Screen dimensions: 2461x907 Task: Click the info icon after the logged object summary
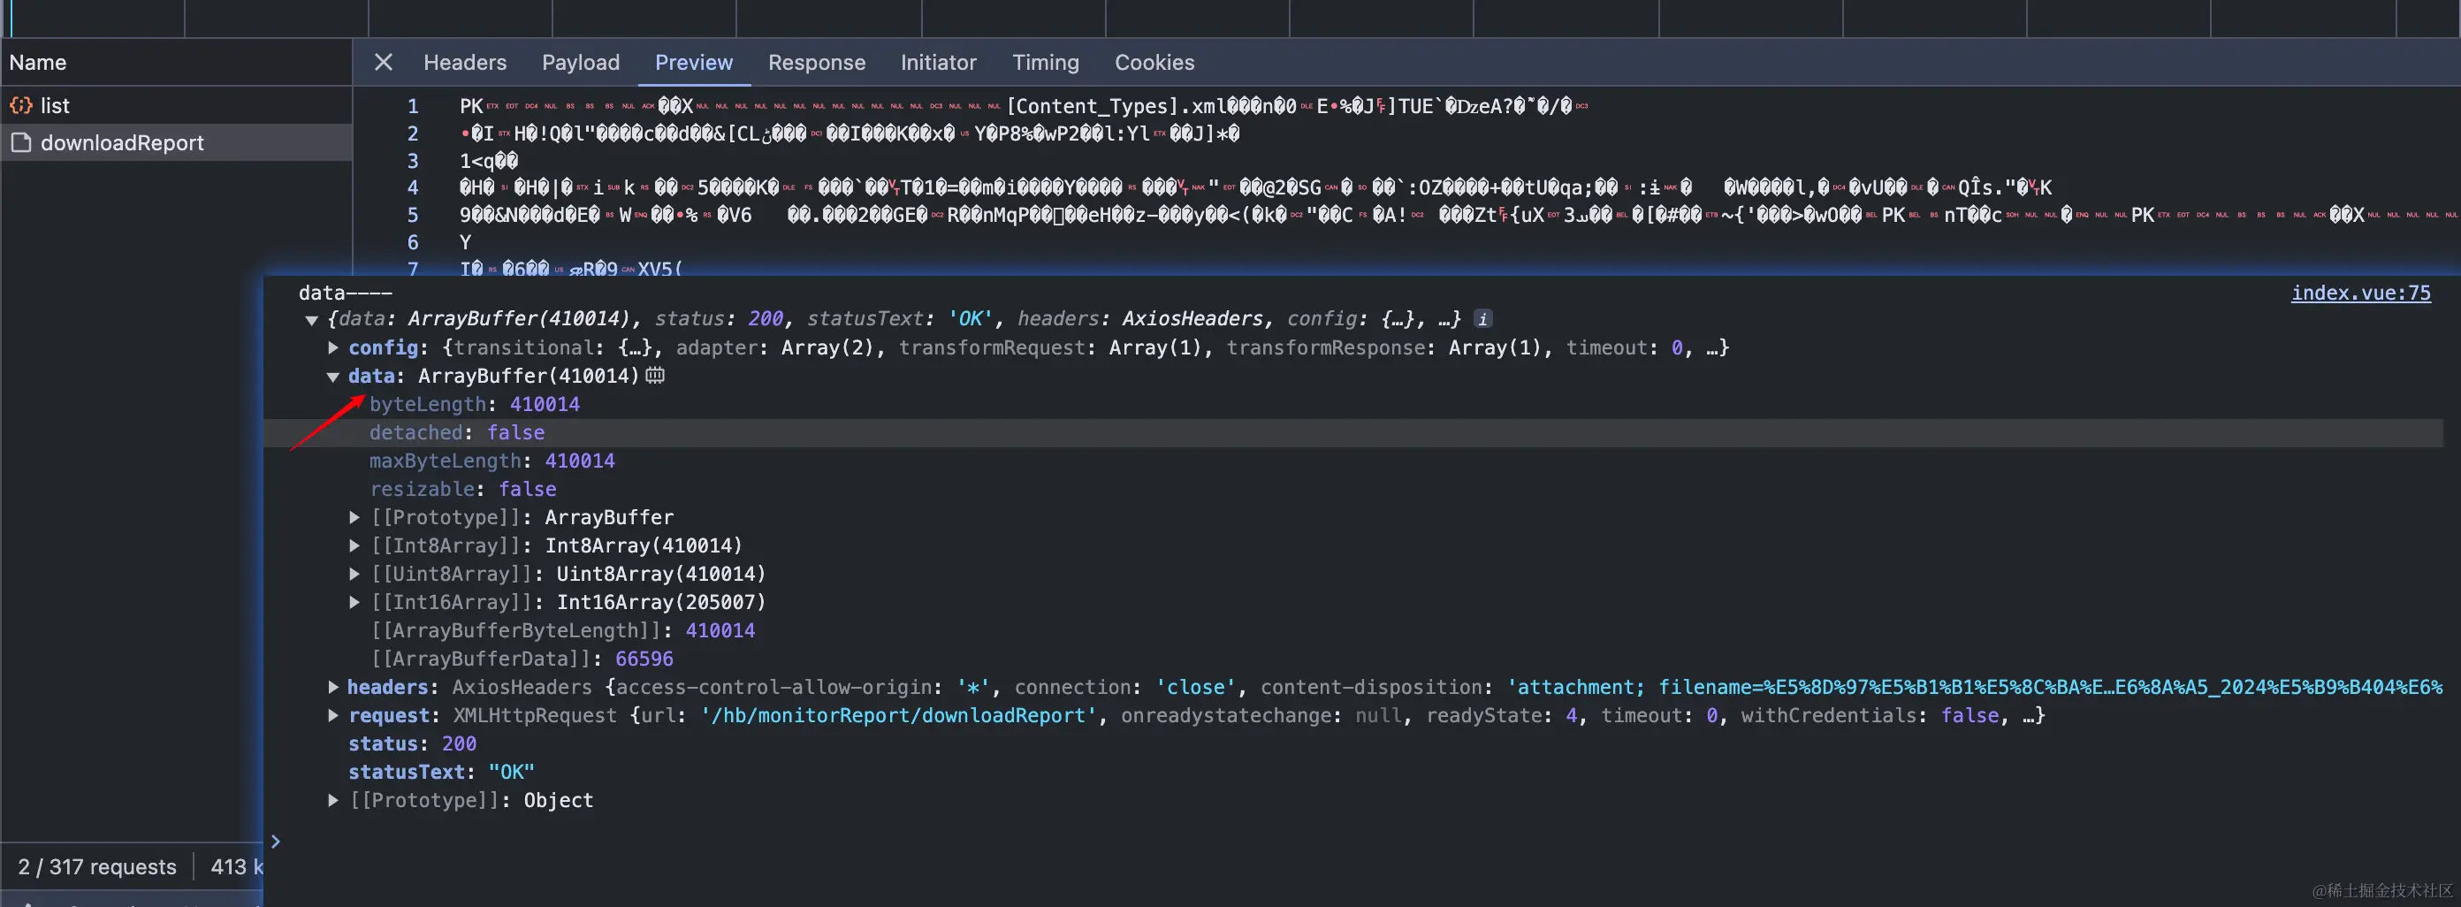1482,318
